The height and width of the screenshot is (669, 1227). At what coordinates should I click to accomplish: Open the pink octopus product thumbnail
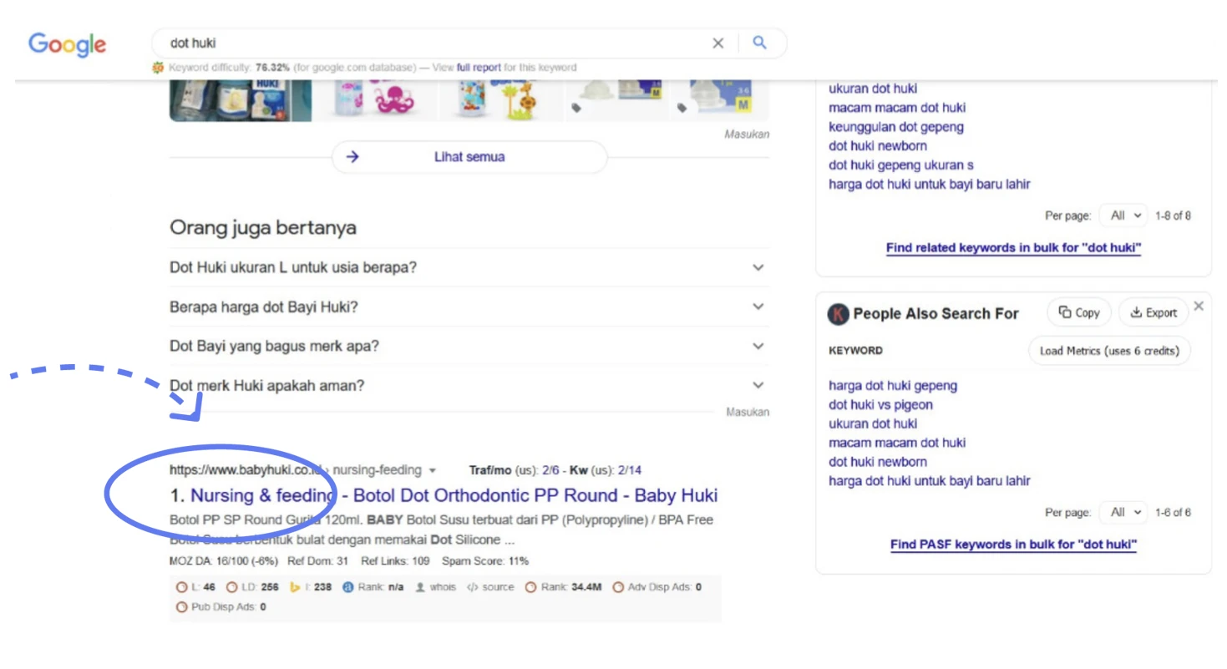tap(376, 100)
